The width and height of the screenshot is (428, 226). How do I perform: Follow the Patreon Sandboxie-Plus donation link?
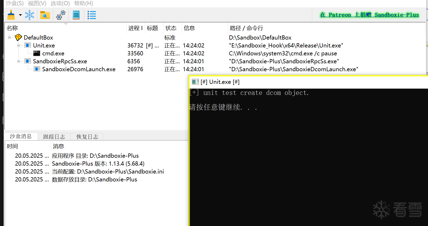369,15
